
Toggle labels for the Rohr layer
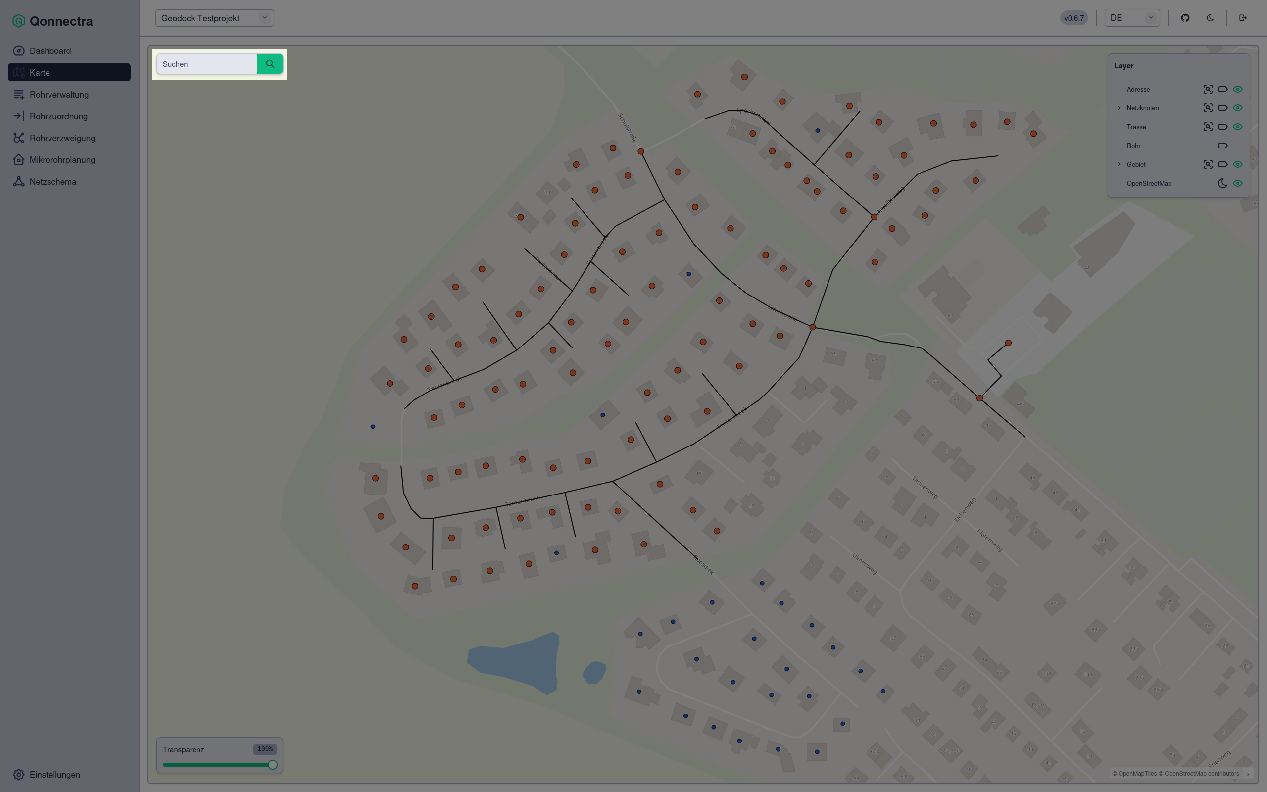(x=1222, y=146)
